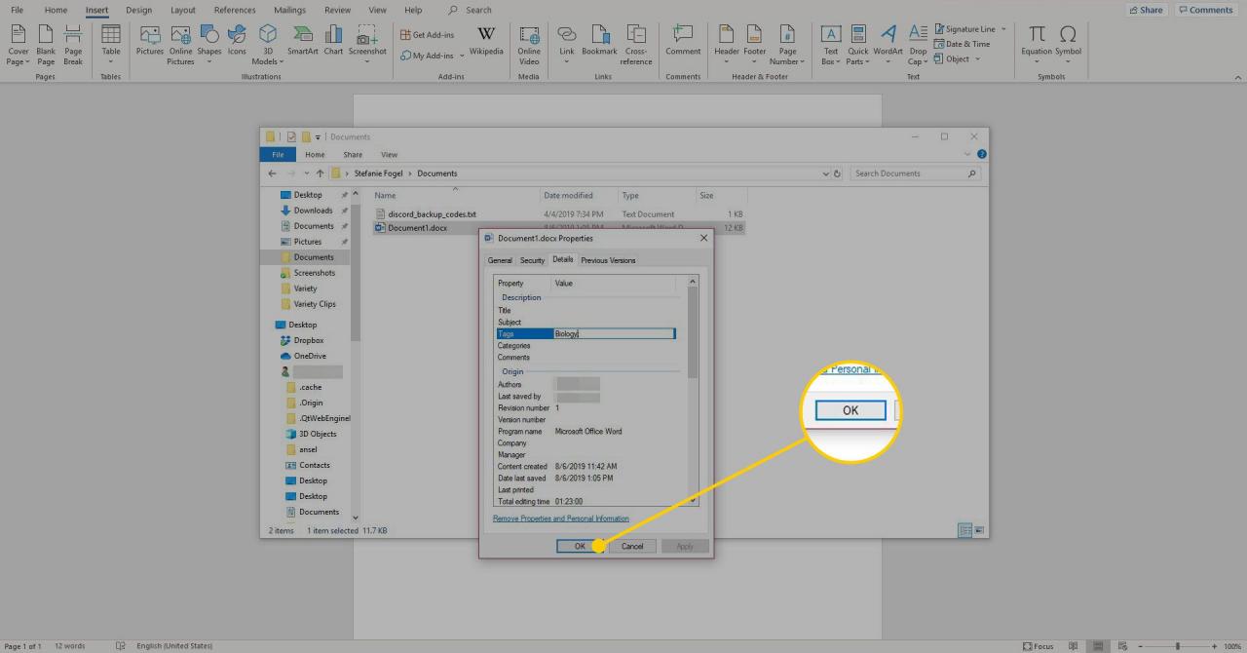The width and height of the screenshot is (1247, 653).
Task: Switch to the Design tab in Word
Action: tap(139, 10)
